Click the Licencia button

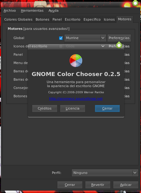[x=72, y=108]
